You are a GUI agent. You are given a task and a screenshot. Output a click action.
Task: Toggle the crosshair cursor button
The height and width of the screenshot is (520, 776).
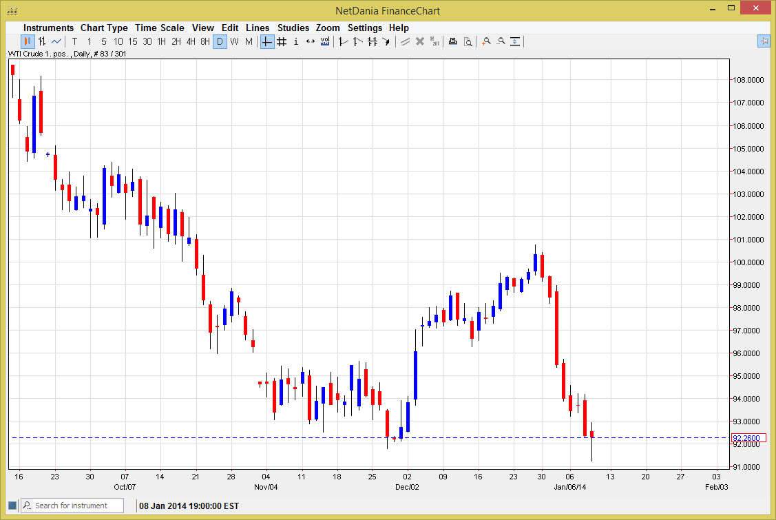click(x=266, y=41)
